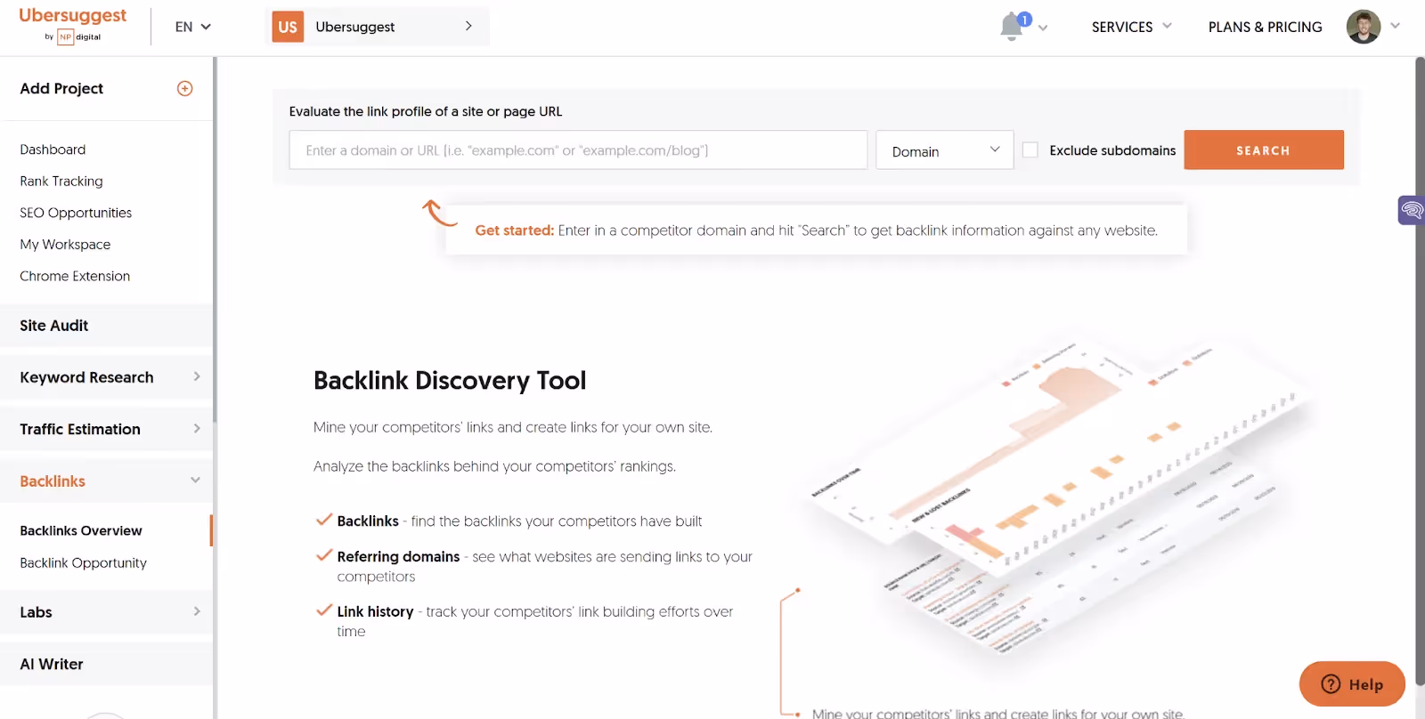Click the Backlink Discovery Tool heading

pyautogui.click(x=450, y=381)
